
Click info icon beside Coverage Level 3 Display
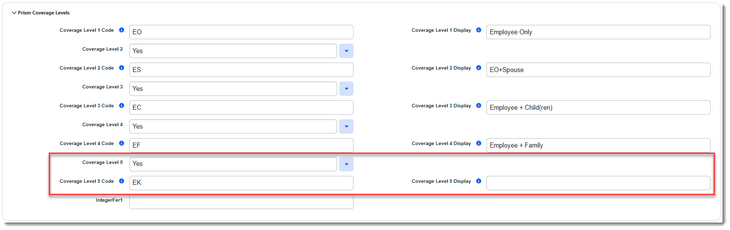[x=478, y=106]
